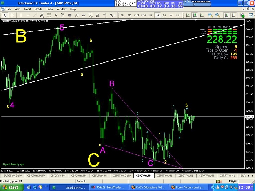255x191 pixels.
Task: Click the Zoom Out magnifier
Action: 217,15
